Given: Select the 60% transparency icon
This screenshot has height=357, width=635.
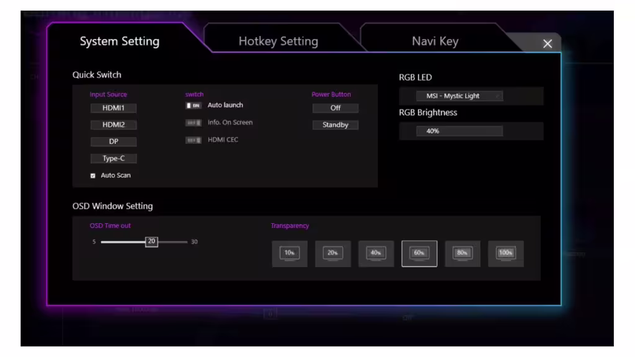Looking at the screenshot, I should pyautogui.click(x=419, y=253).
